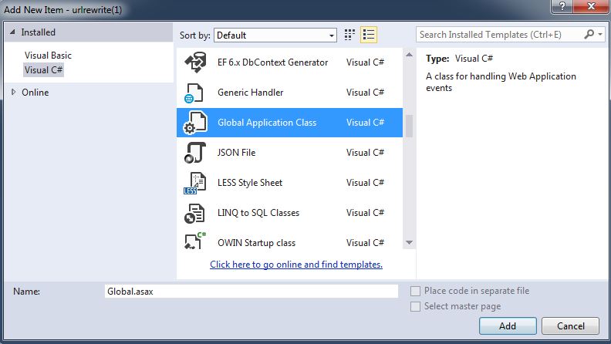This screenshot has width=611, height=344.
Task: Select the OWIN Startup class icon
Action: [x=194, y=241]
